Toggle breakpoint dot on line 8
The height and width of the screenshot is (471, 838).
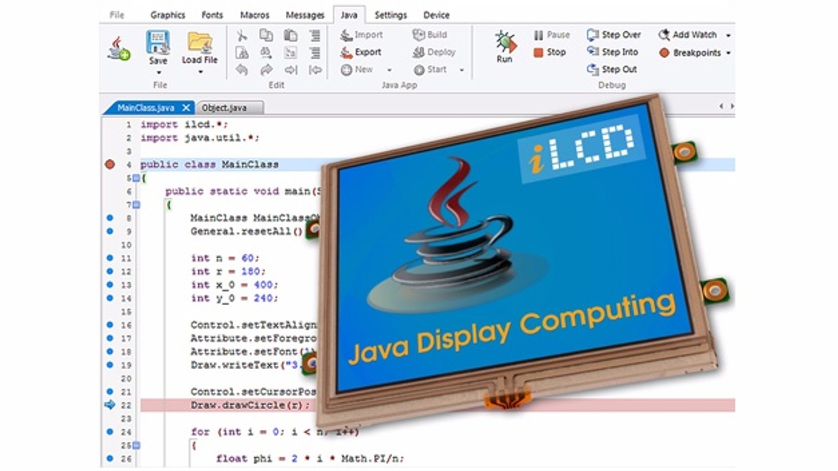[x=110, y=218]
